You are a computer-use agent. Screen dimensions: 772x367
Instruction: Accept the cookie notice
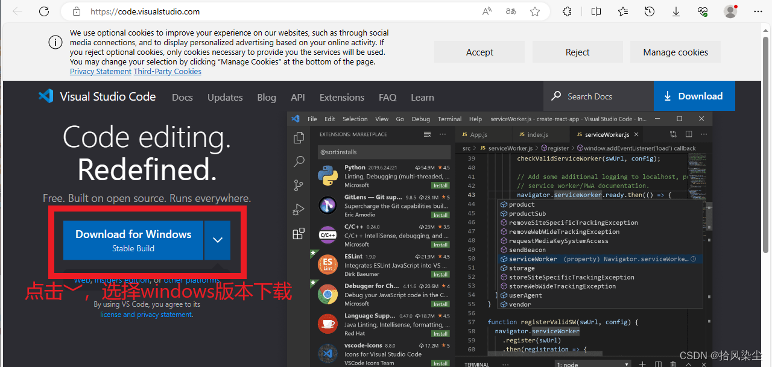pyautogui.click(x=479, y=52)
